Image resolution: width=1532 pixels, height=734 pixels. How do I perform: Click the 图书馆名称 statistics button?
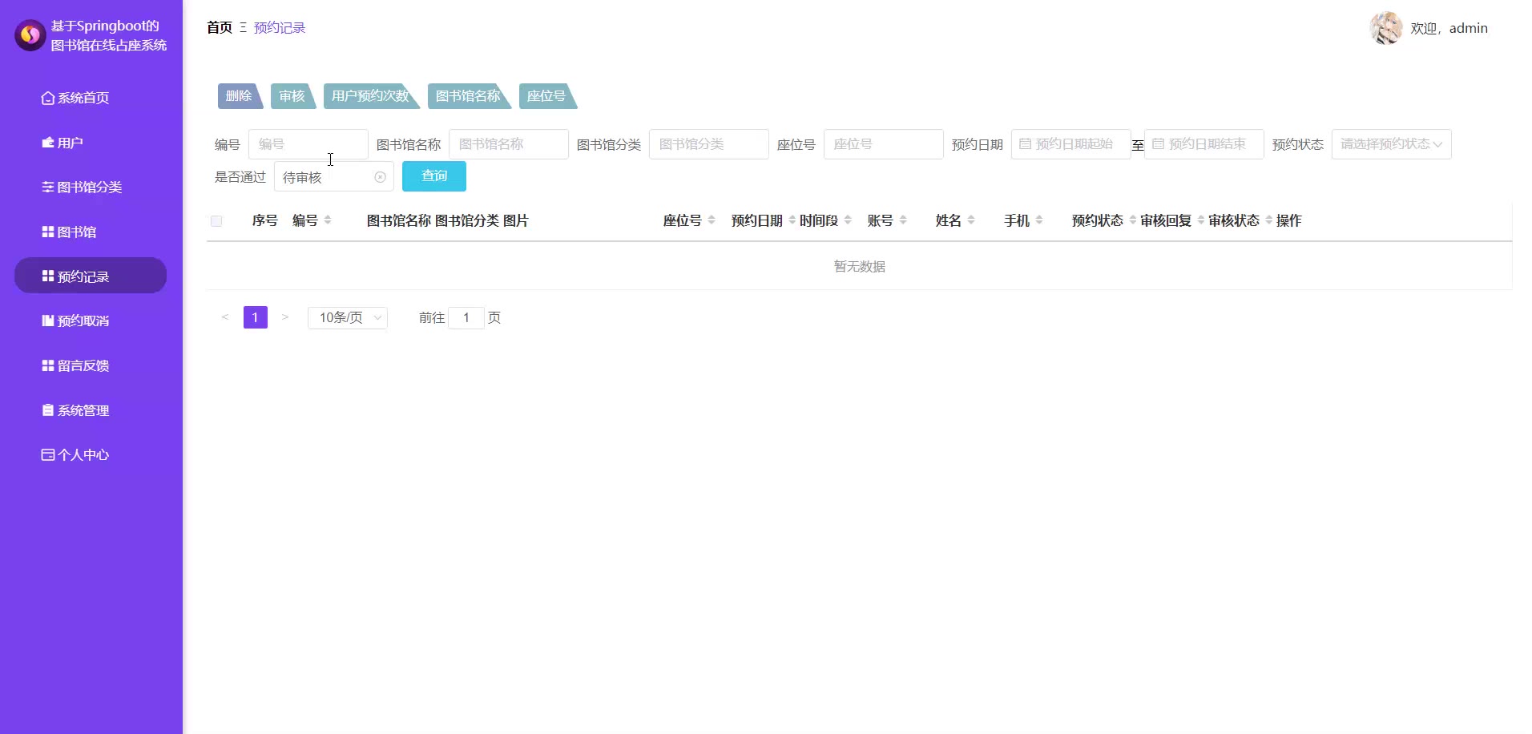pyautogui.click(x=469, y=96)
